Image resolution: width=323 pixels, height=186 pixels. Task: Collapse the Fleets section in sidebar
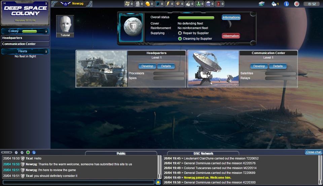point(46,52)
